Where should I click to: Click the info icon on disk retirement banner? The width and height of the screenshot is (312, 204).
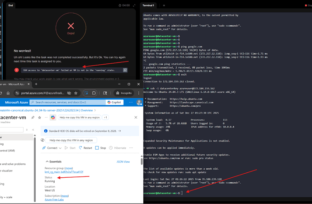(46, 131)
